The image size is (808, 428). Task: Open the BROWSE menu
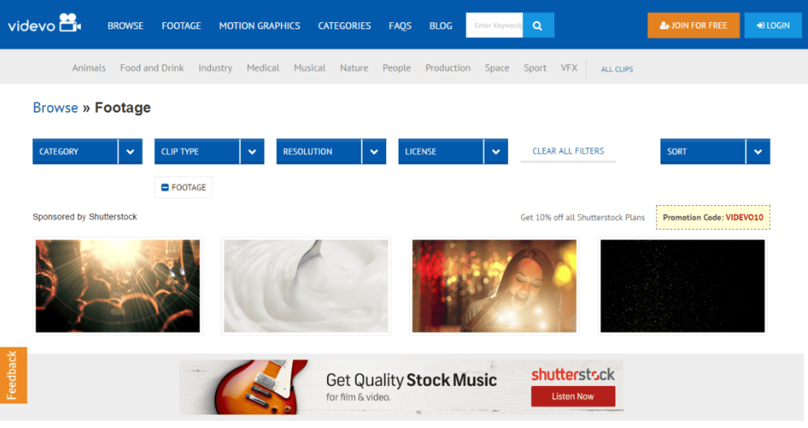(x=125, y=26)
